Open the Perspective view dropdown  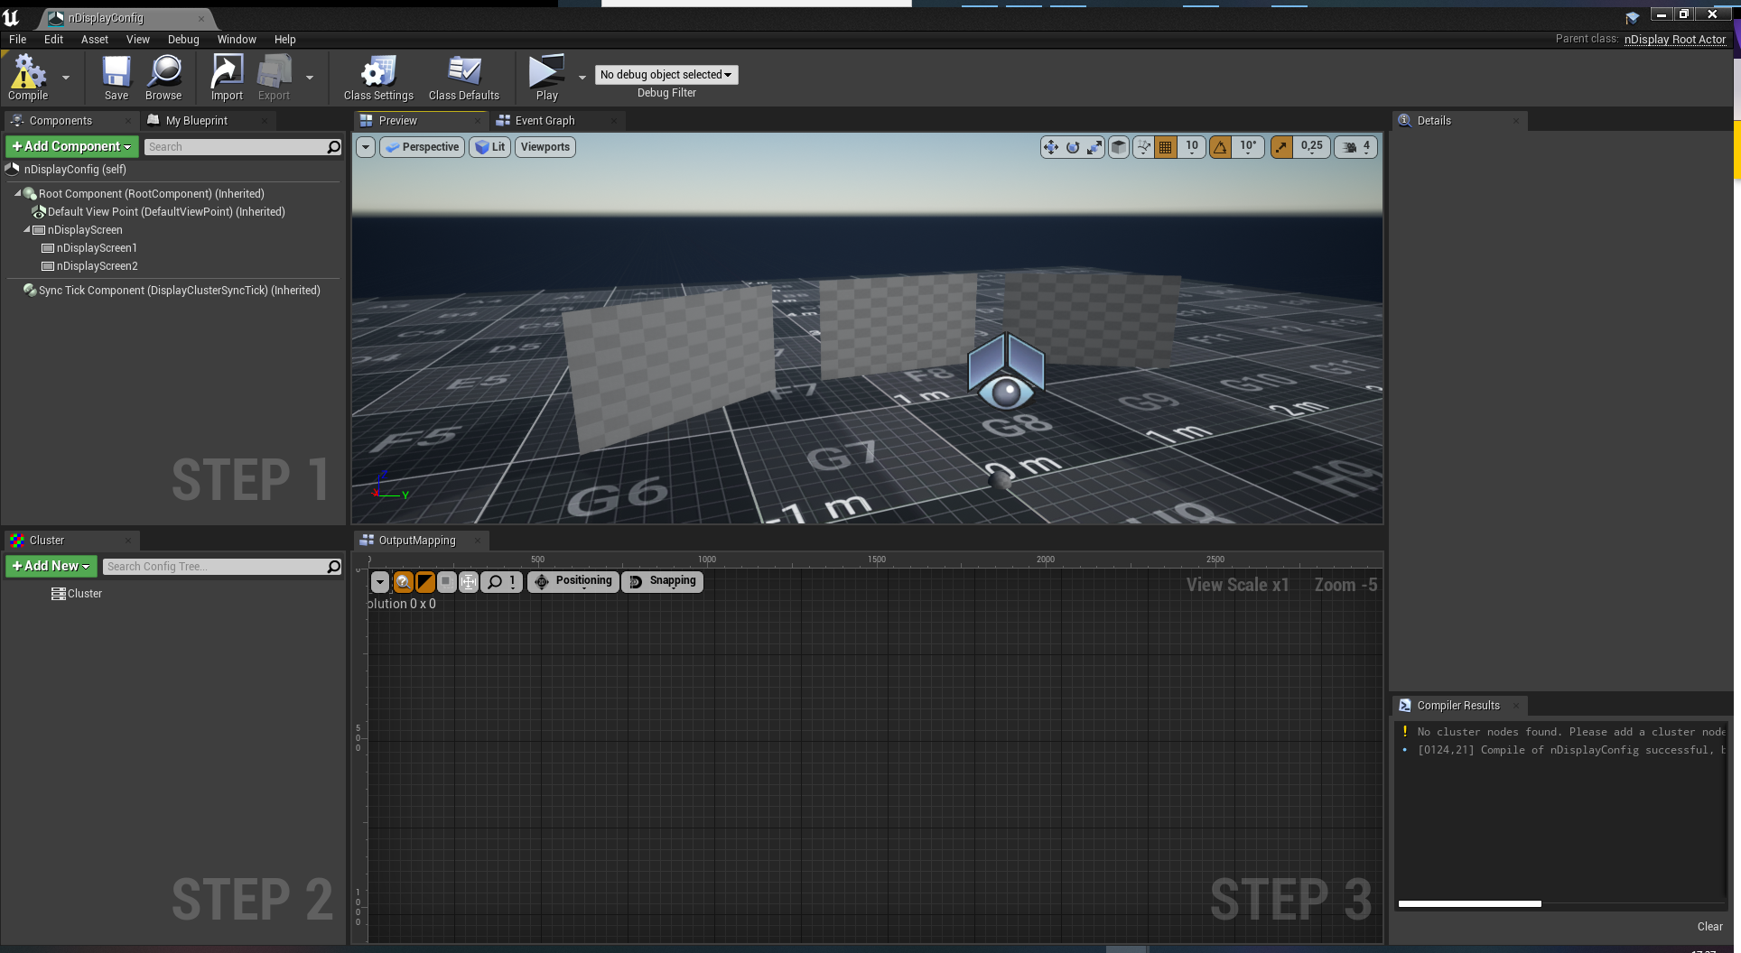click(x=423, y=147)
